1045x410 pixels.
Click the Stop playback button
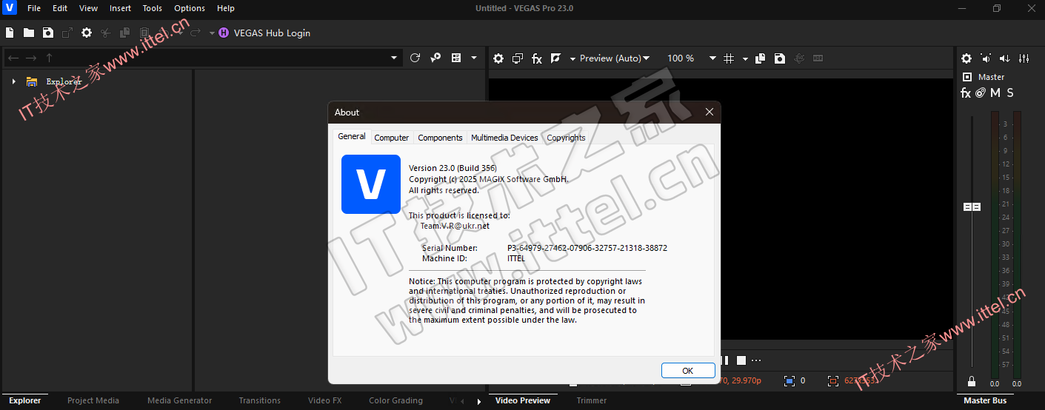pyautogui.click(x=740, y=360)
